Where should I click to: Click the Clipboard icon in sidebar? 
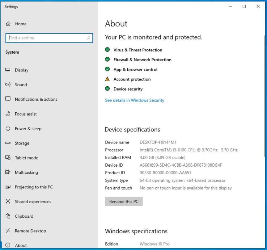8,216
